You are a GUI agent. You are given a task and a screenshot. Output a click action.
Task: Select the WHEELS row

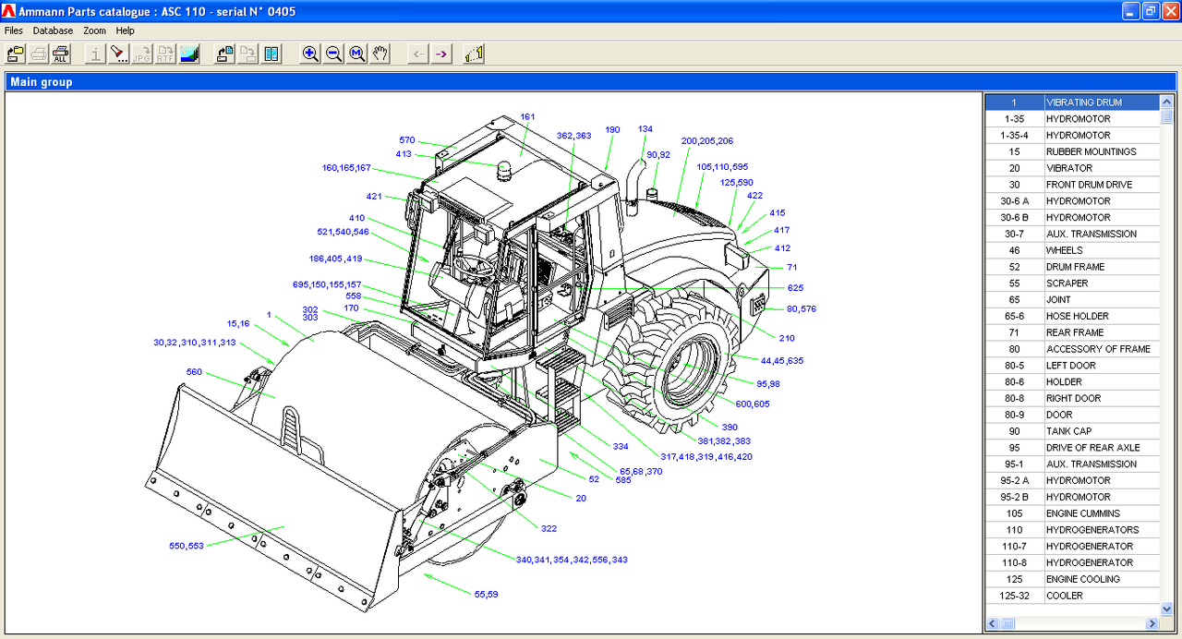tap(1072, 250)
